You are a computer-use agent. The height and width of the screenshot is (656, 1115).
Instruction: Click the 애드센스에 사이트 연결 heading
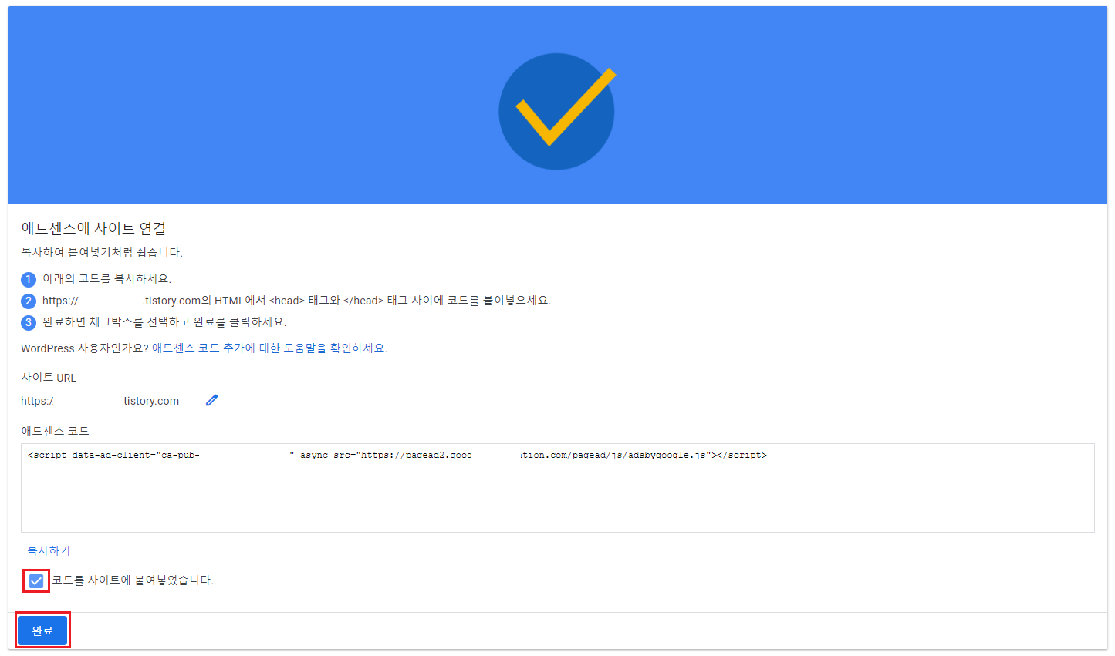tap(93, 228)
